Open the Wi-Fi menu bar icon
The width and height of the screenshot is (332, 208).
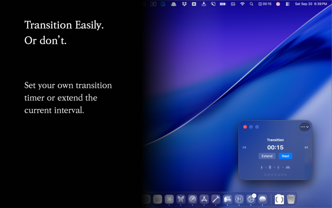(x=242, y=4)
